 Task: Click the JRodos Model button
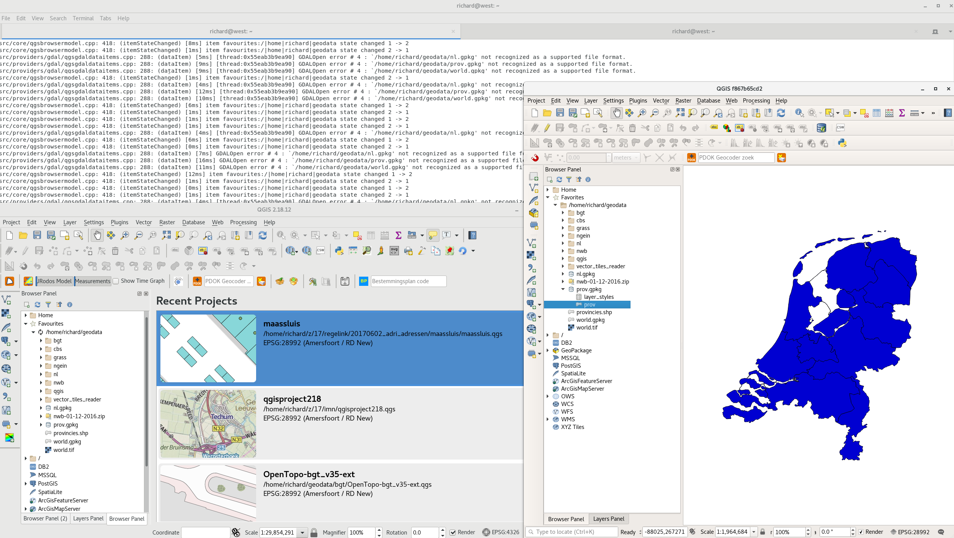pyautogui.click(x=54, y=281)
